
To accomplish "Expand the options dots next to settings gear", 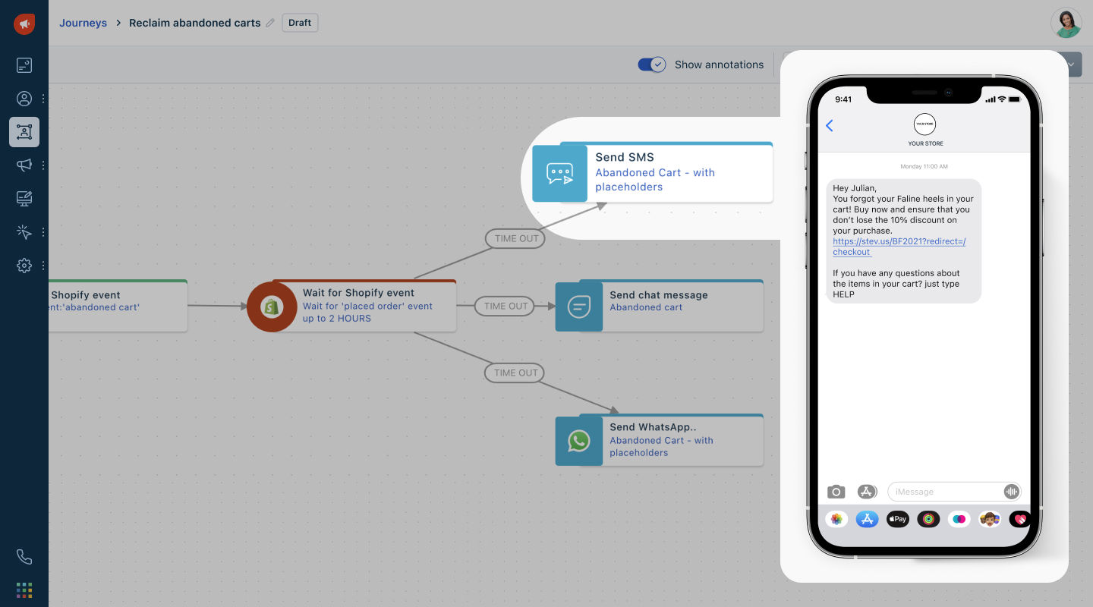I will tap(43, 266).
